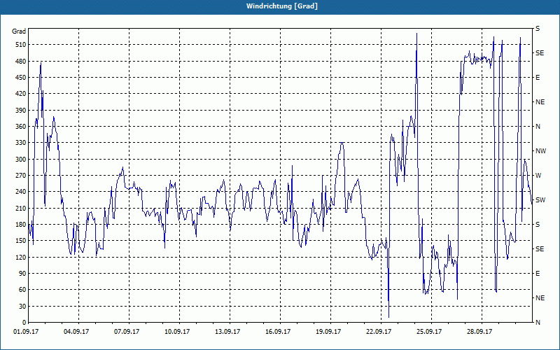
Task: Select the W compass label
Action: [x=538, y=176]
